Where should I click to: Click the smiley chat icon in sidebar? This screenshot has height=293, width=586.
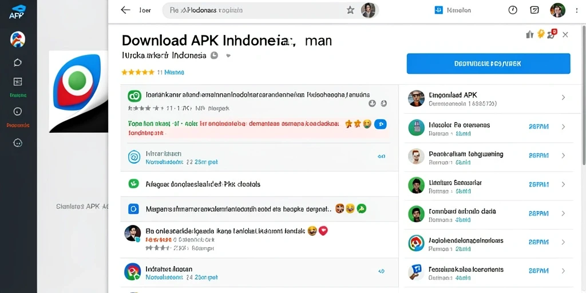point(18,142)
